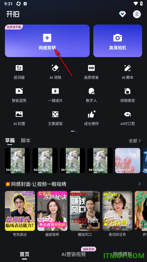Open the 文案提取 text extraction tool
Screen dimensions: 147x262
tap(55, 119)
